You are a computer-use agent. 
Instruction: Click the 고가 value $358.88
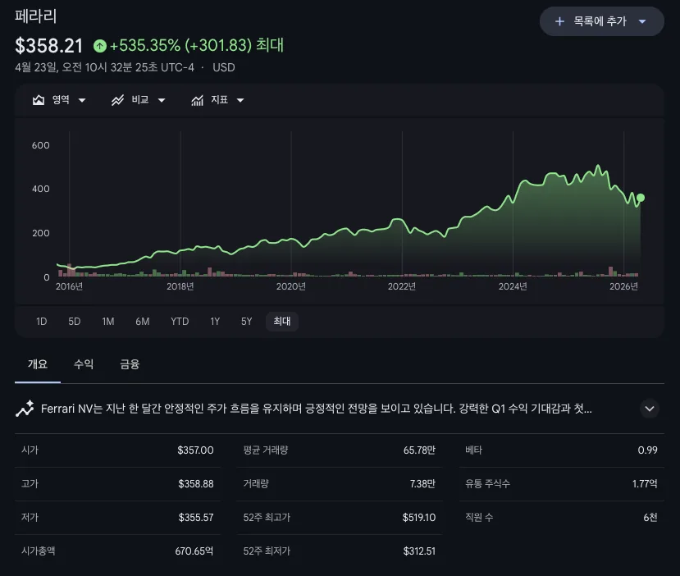(195, 483)
